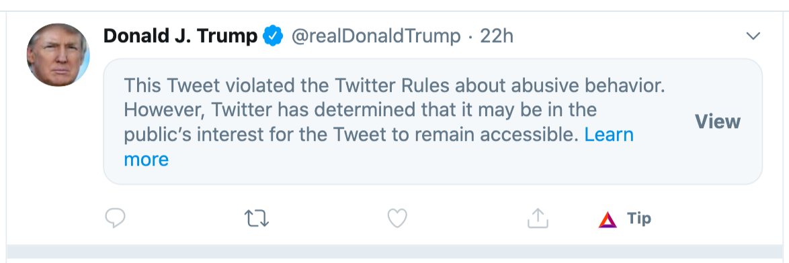Open the share tweet options
The height and width of the screenshot is (263, 789).
point(538,218)
